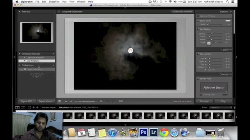The image size is (250, 140).
Task: Add text overlay with ABC tool
Action: (x=121, y=101)
